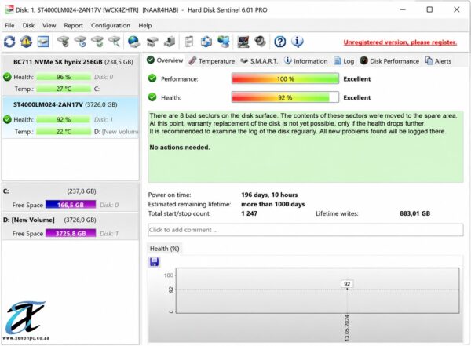This screenshot has height=346, width=471.
Task: Switch to the Temperature tab
Action: click(211, 61)
